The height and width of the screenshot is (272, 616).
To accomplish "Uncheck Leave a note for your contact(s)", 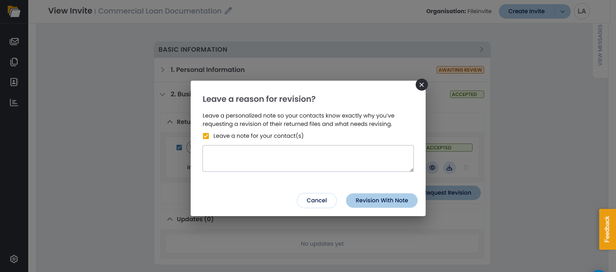I will [206, 136].
